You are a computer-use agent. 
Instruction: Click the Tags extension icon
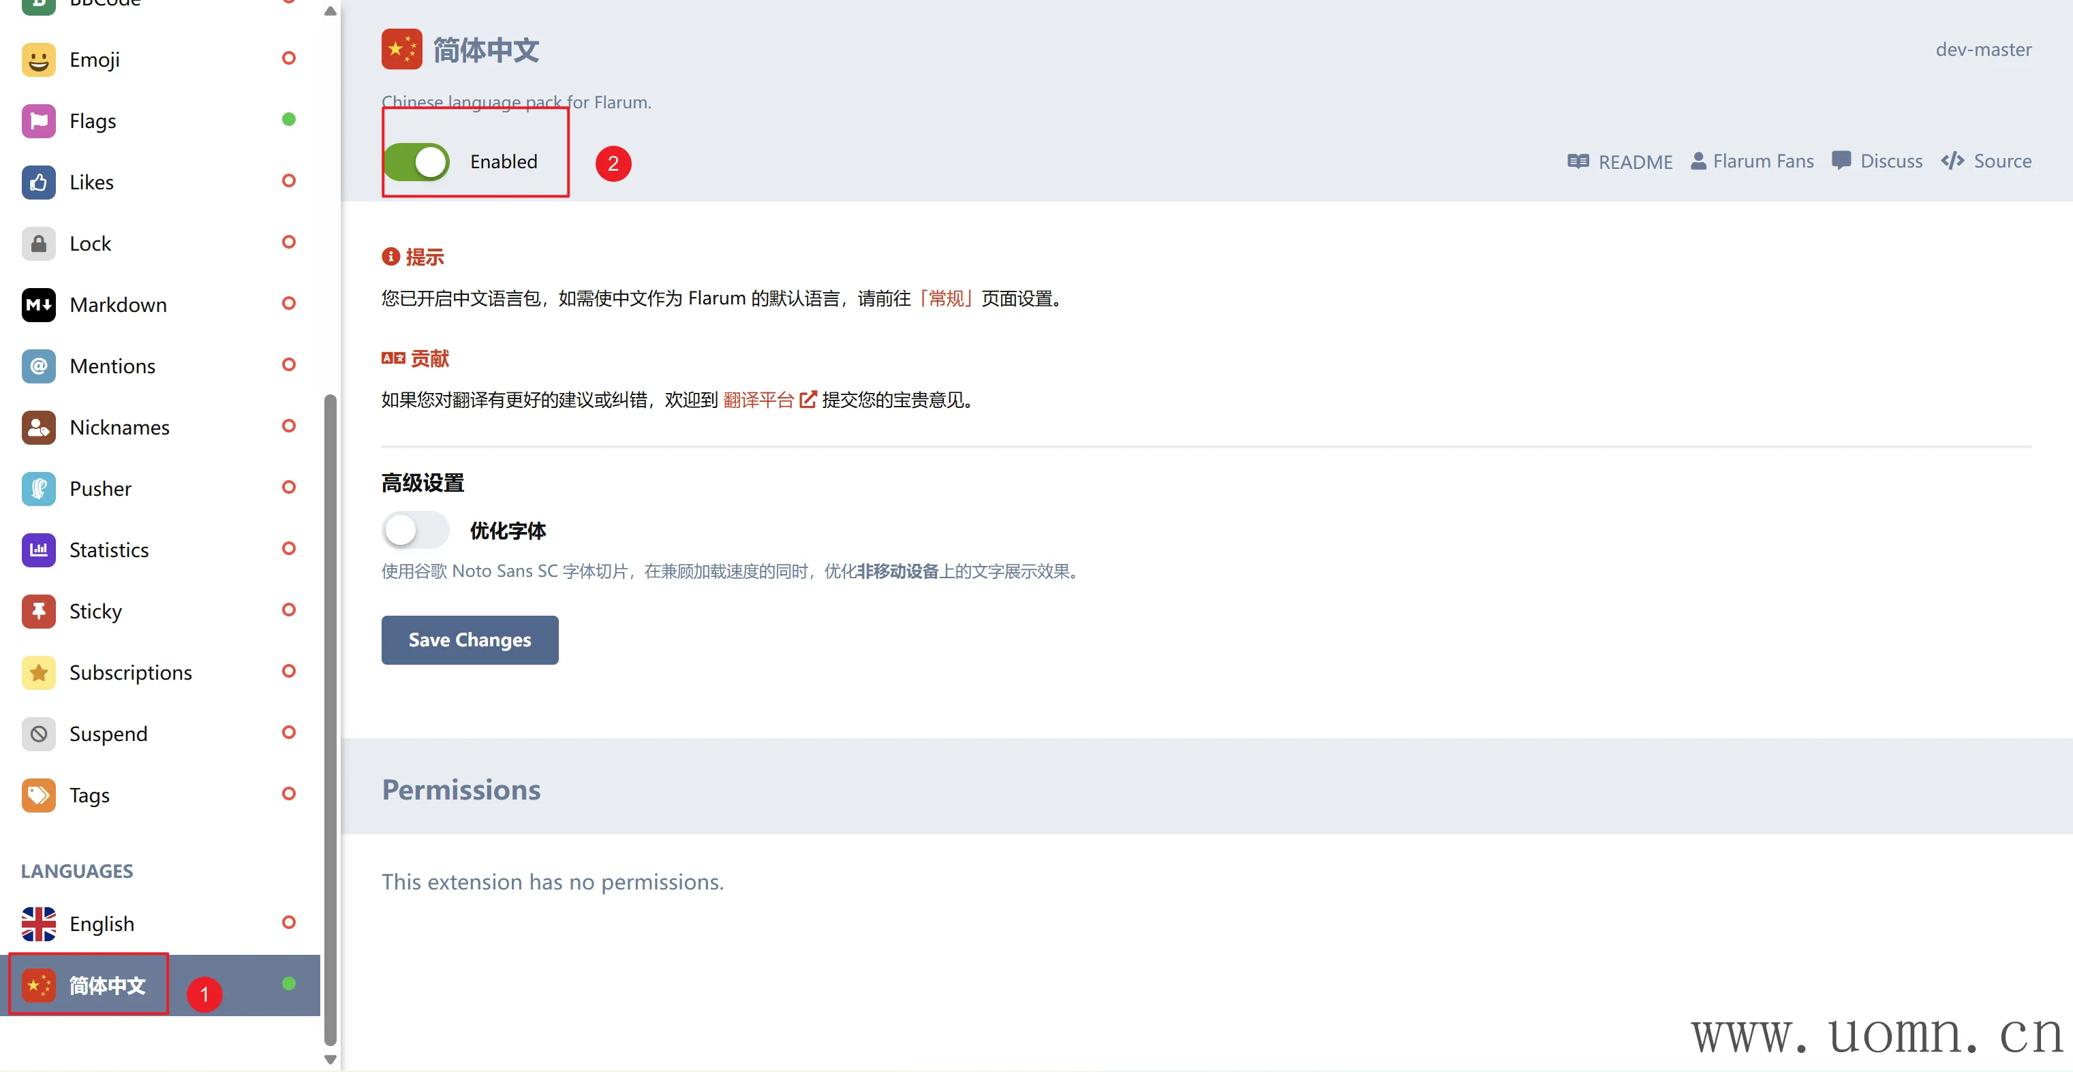[x=39, y=795]
